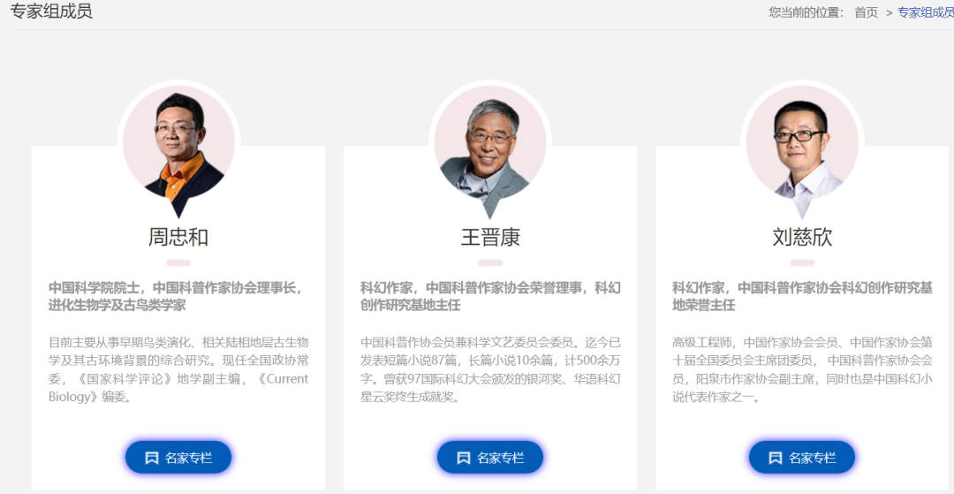Click bio text beginning 中国科普作协会员兼科学文艺委员会委员

point(490,369)
